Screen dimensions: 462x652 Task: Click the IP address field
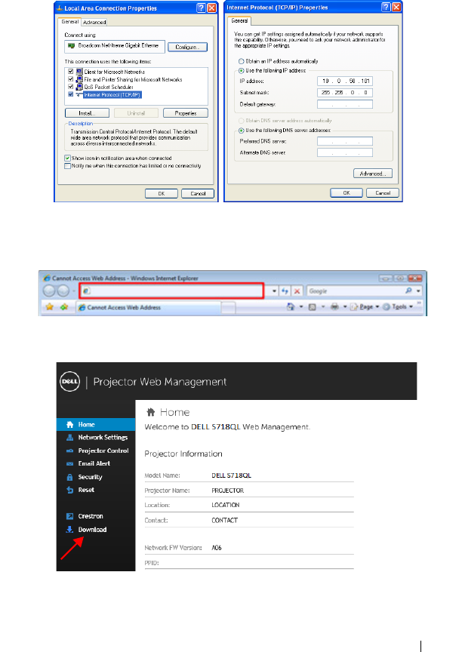tap(345, 81)
